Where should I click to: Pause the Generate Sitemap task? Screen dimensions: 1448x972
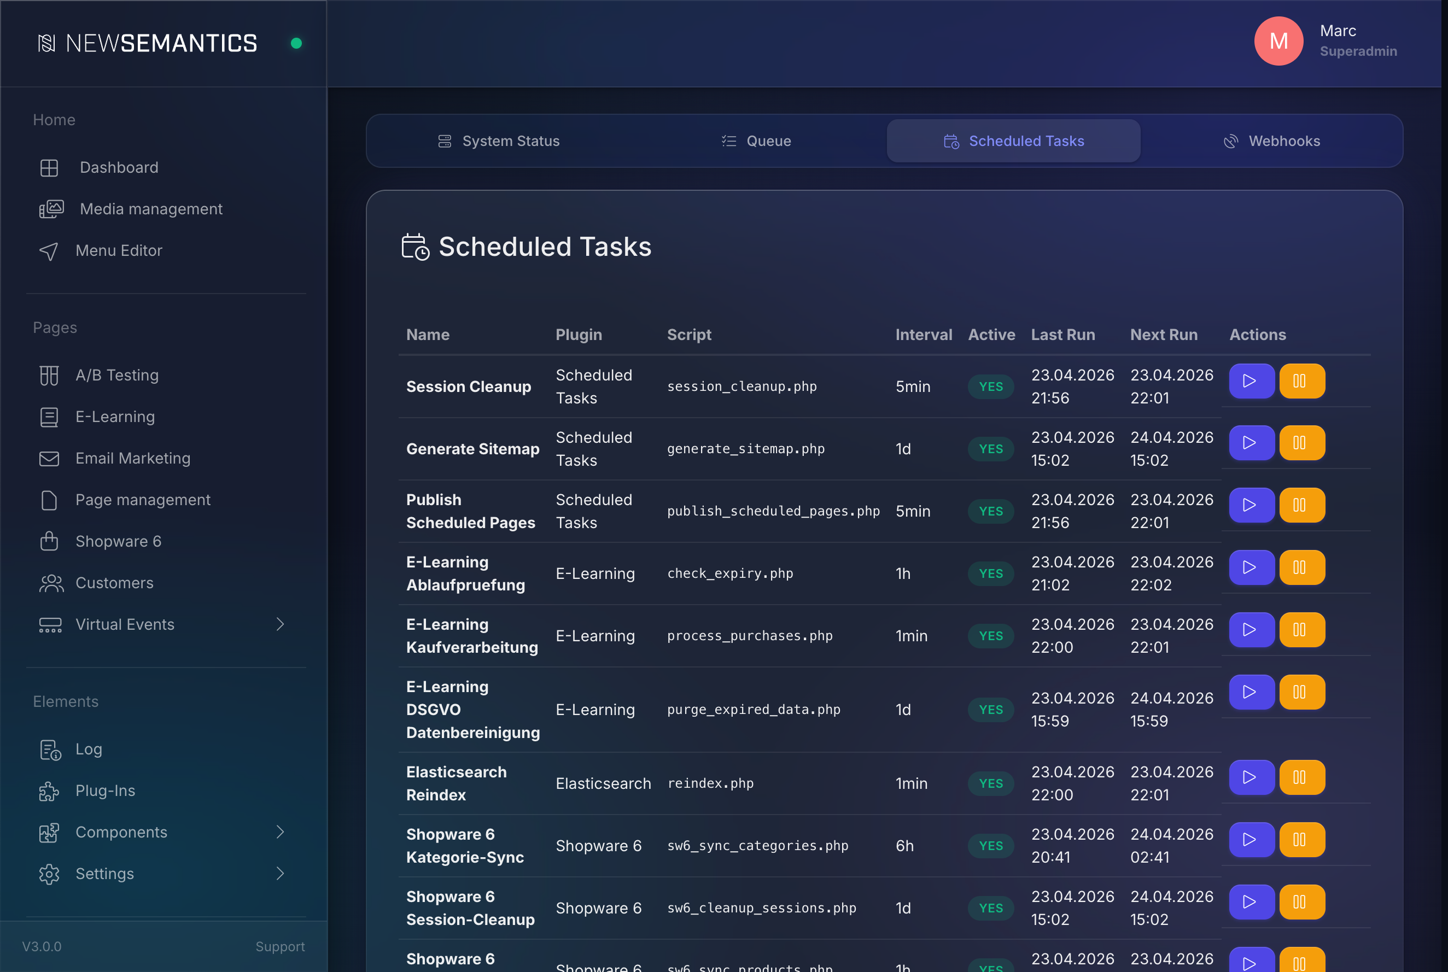(1301, 443)
